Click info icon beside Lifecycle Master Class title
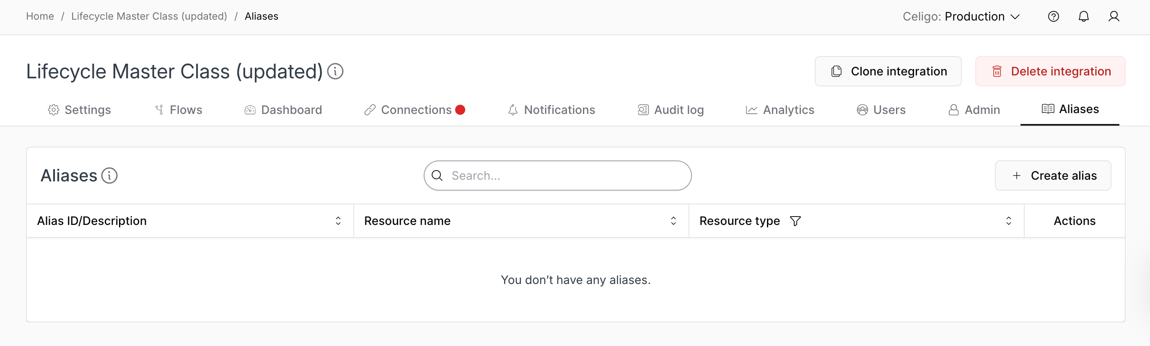Screen dimensions: 1150x346 (x=335, y=72)
